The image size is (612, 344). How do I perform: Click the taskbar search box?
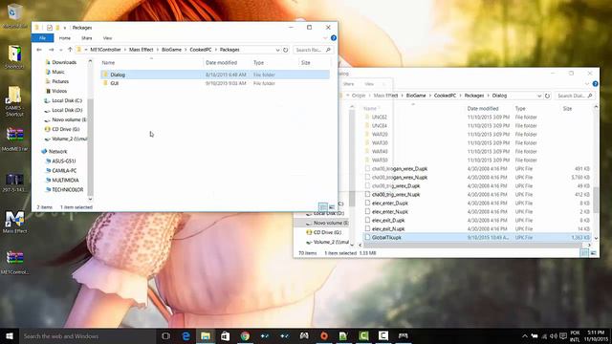coord(87,335)
